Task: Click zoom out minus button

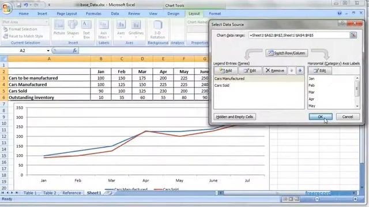Action: 317,199
